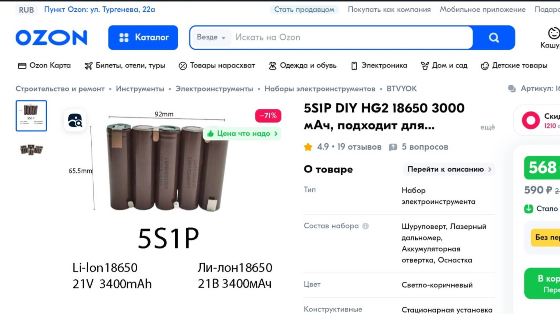Screen dimensions: 560x314
Task: Click the Дом и сад category icon
Action: coord(426,65)
